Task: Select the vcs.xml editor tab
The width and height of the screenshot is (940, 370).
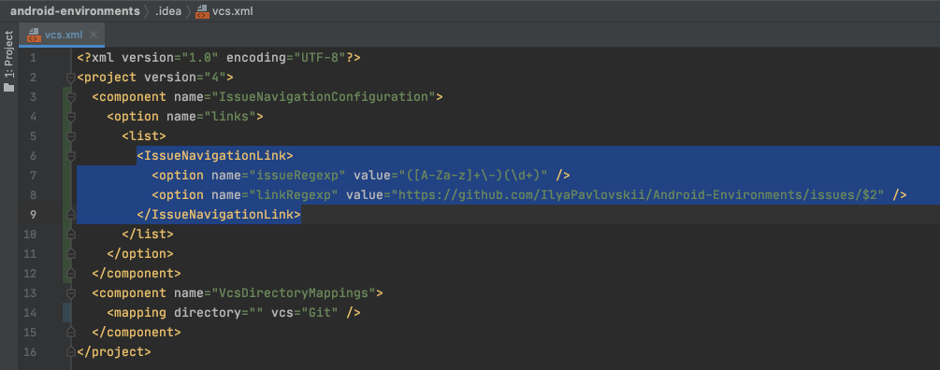Action: [x=62, y=35]
